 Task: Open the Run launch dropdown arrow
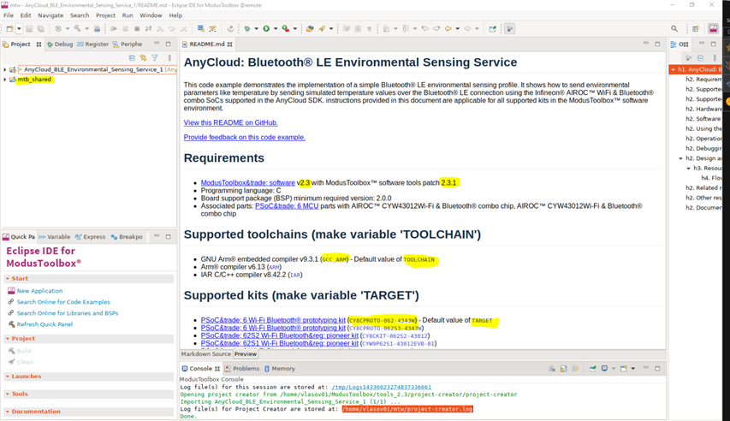[276, 29]
